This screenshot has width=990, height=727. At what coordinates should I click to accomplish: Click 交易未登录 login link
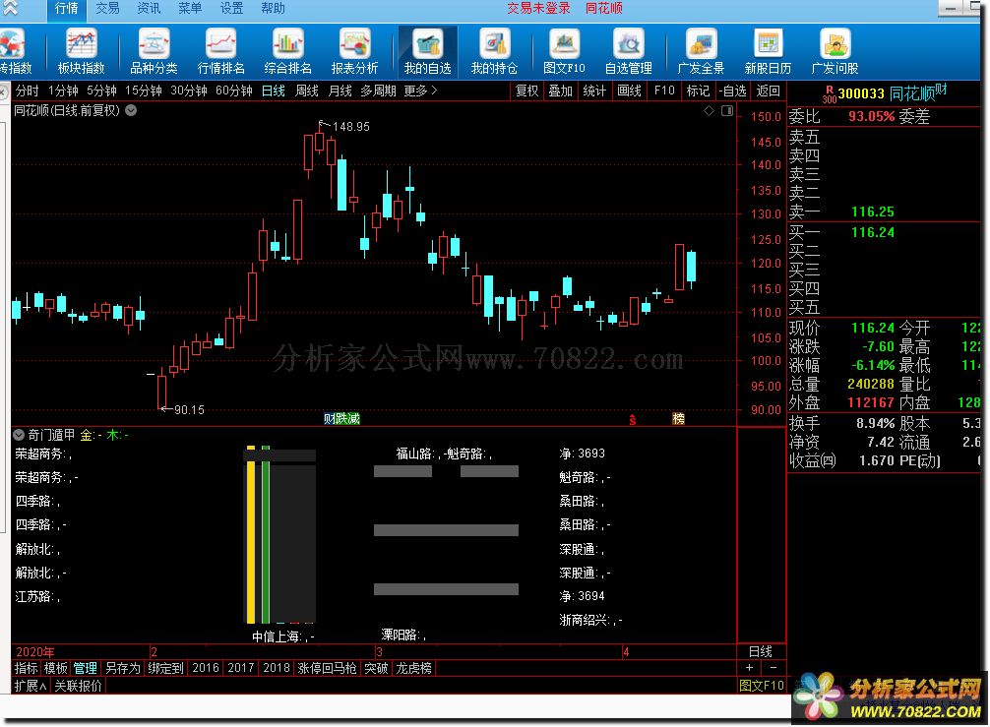click(538, 8)
